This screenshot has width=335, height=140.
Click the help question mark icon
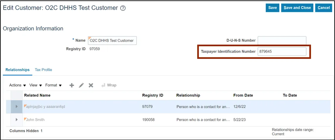pos(123,8)
